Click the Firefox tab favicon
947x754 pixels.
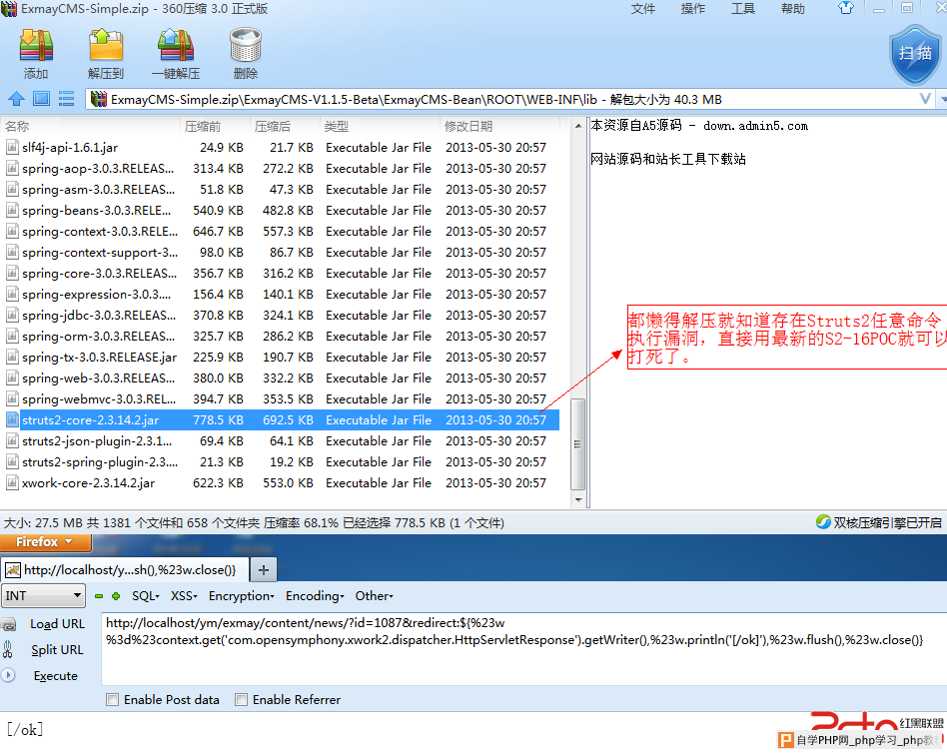(x=13, y=570)
